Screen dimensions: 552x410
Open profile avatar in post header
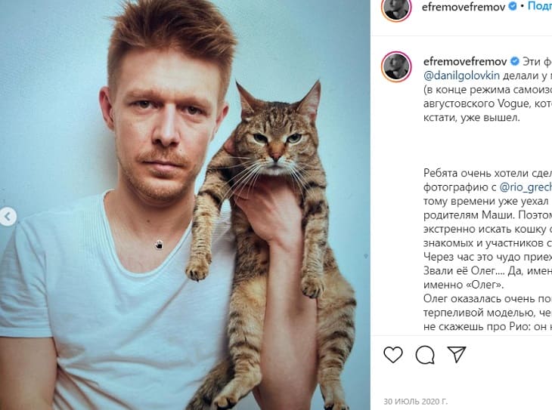point(396,8)
